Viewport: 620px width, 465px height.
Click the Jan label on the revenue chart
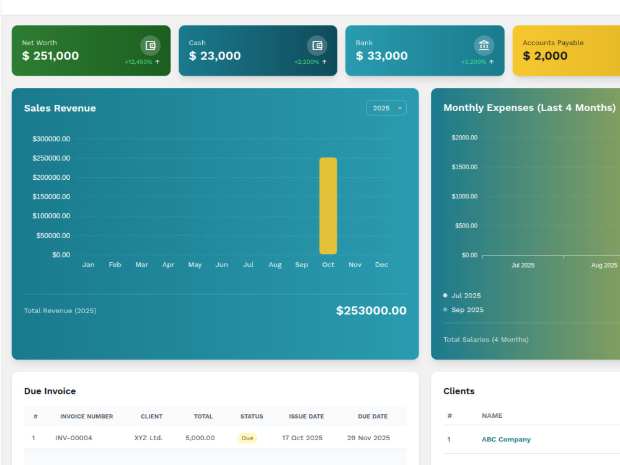tap(88, 265)
